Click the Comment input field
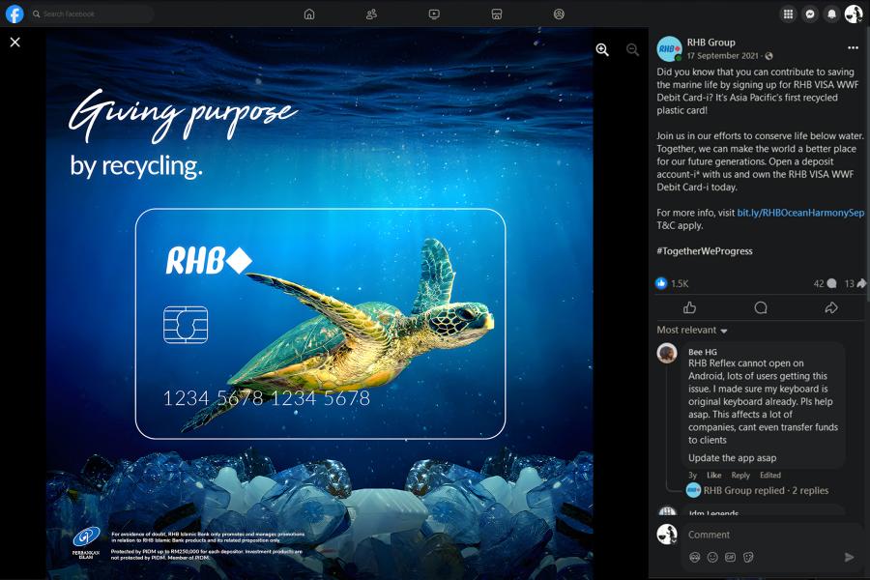The image size is (870, 580). tap(768, 535)
